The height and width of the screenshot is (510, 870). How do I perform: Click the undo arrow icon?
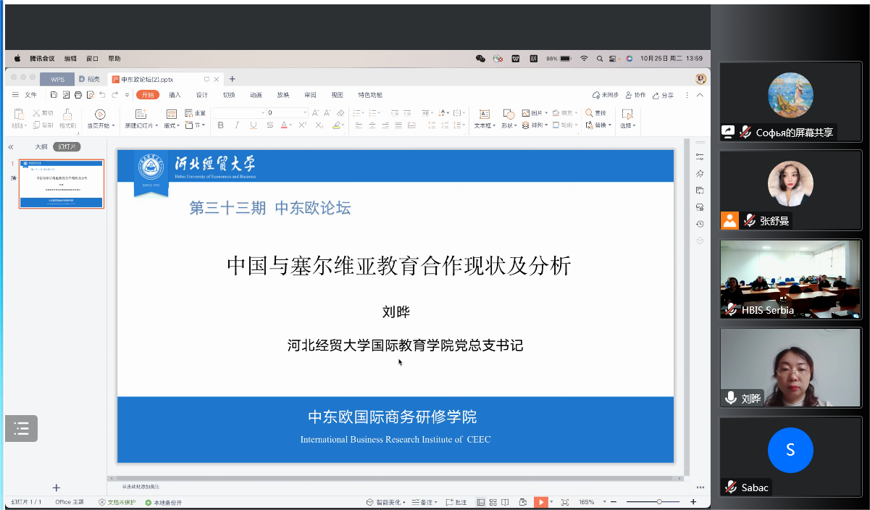point(102,95)
